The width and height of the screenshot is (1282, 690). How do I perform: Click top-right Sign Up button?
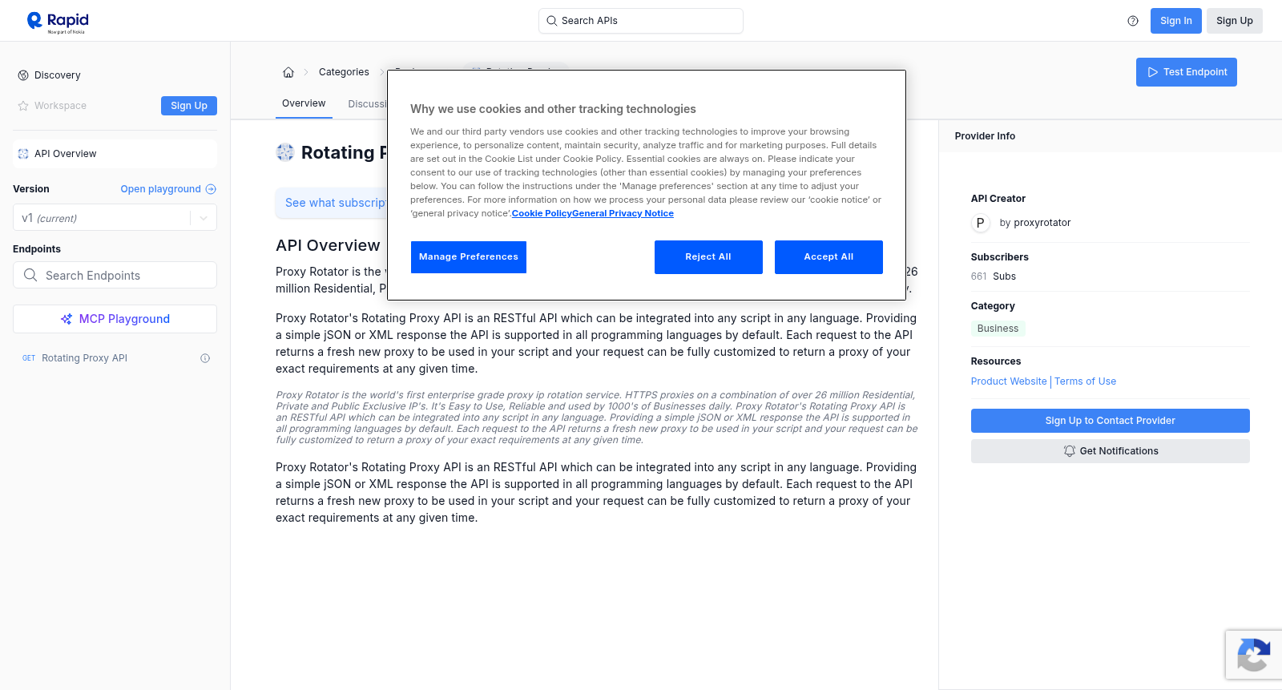point(1234,21)
